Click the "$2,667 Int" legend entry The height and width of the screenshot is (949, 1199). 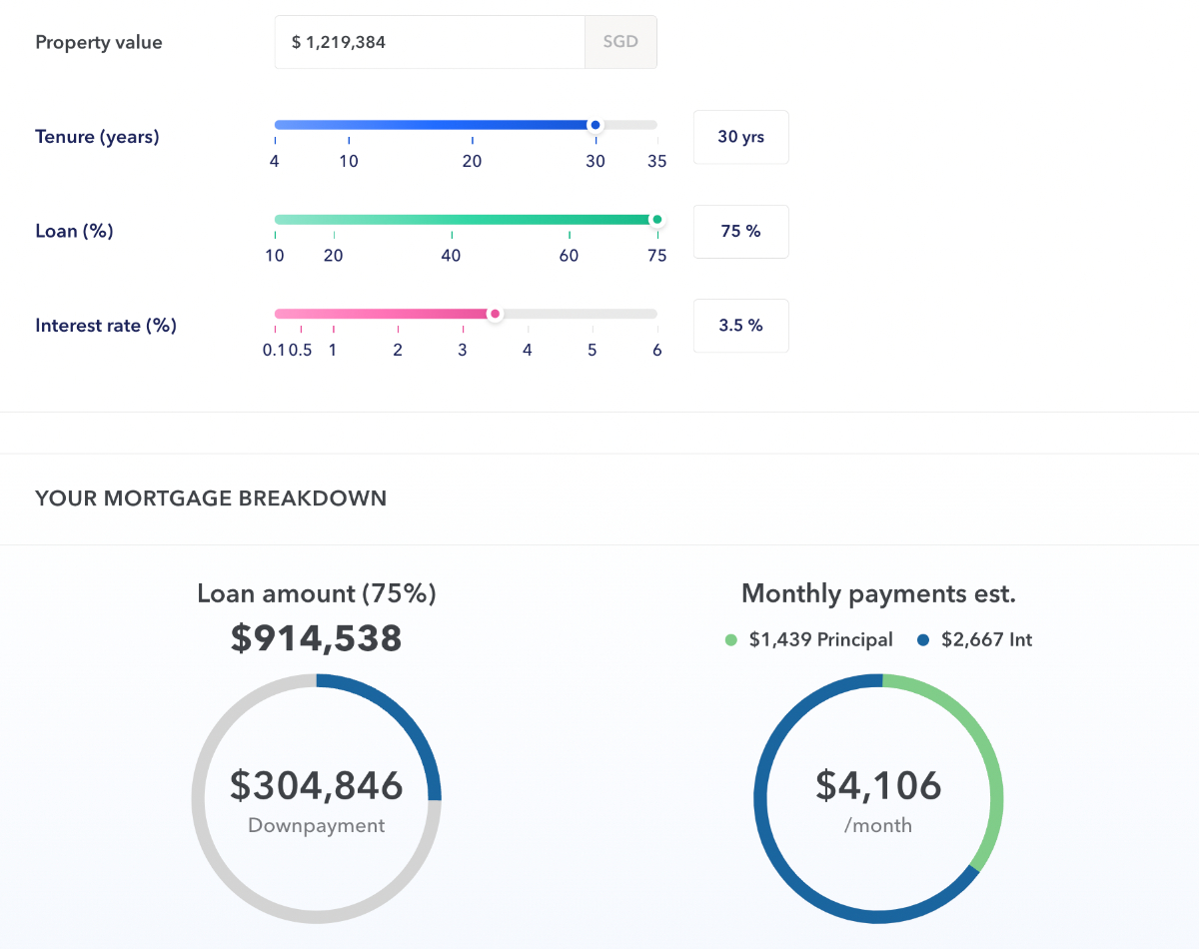click(x=975, y=640)
